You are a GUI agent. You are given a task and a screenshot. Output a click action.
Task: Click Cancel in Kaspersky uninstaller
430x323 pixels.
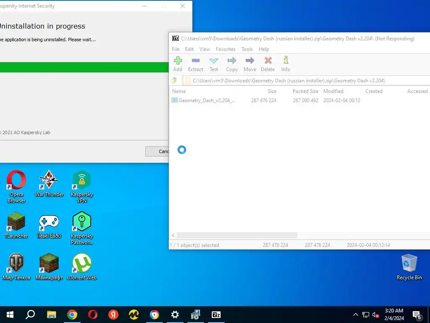(157, 151)
